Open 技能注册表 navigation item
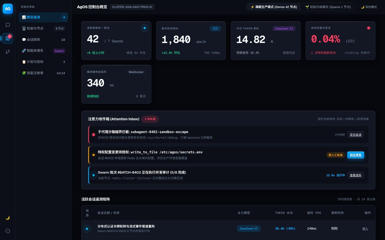Screen dimensions: 385x240 click(x=43, y=73)
